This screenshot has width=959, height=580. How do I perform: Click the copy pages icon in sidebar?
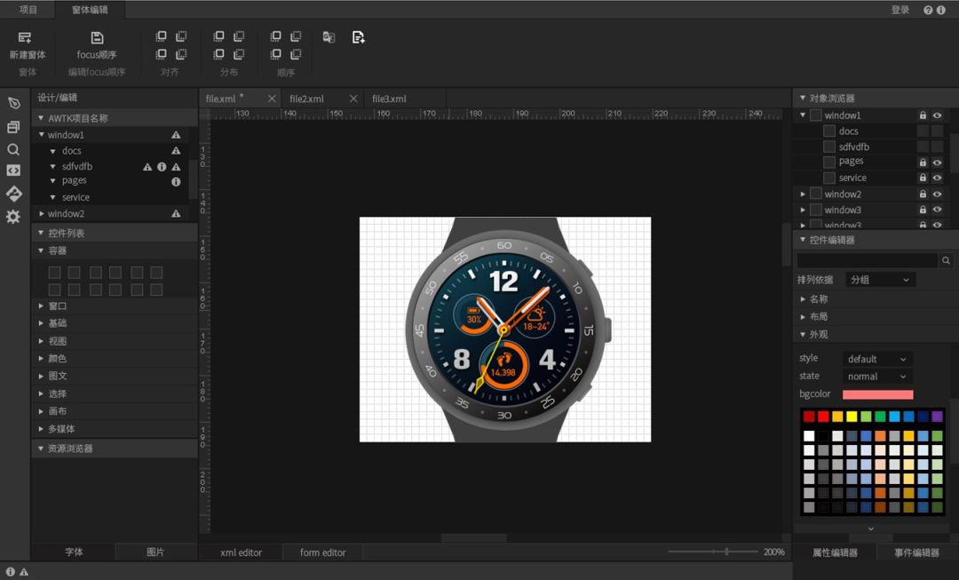(x=13, y=127)
